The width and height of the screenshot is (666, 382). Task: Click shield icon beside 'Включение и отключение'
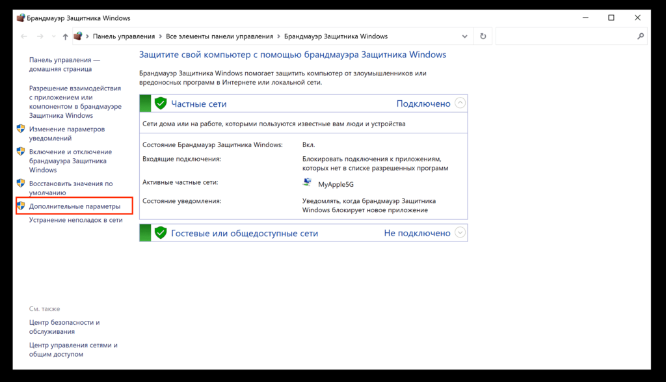tap(21, 151)
